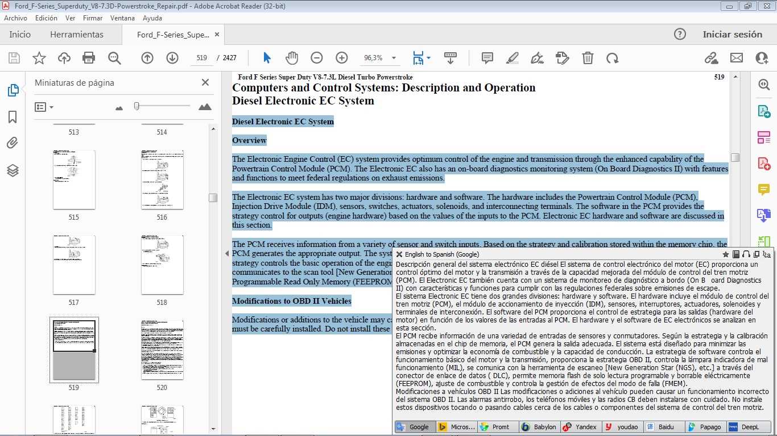Go to the previous page with the up arrow
777x436 pixels.
pos(147,58)
